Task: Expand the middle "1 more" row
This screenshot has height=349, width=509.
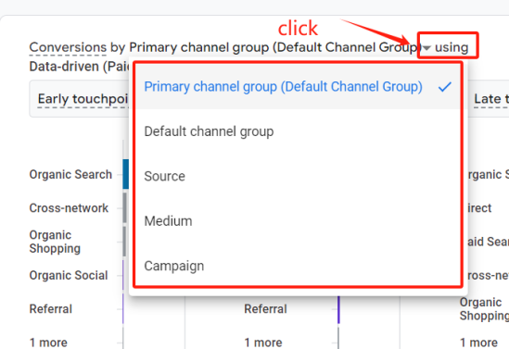Action: click(x=263, y=343)
